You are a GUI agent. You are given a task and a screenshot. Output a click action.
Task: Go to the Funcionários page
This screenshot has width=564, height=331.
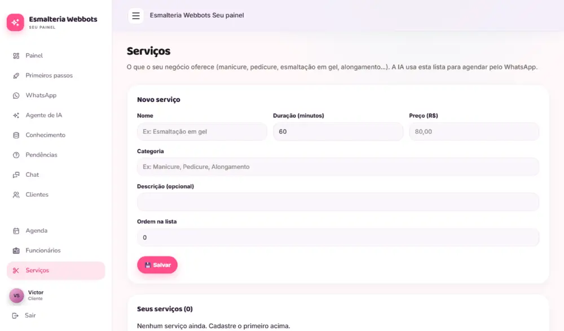[56, 250]
